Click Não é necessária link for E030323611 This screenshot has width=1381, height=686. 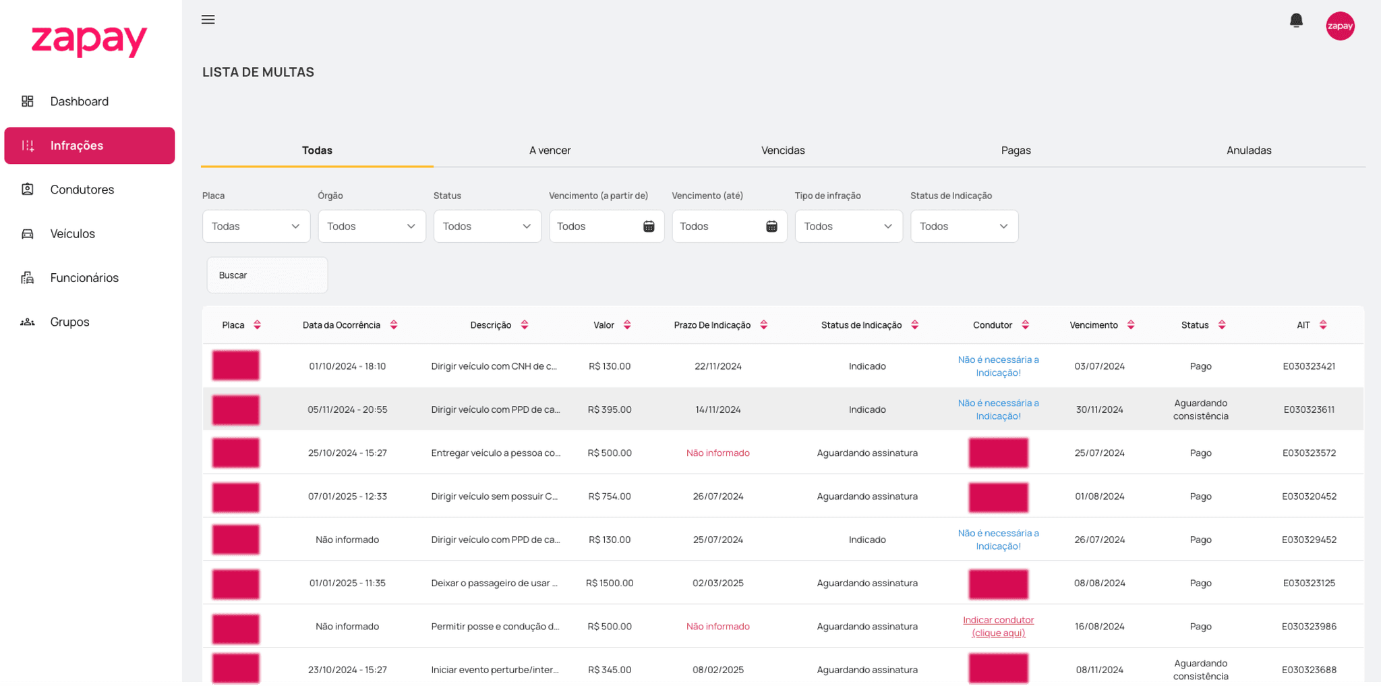click(x=998, y=409)
